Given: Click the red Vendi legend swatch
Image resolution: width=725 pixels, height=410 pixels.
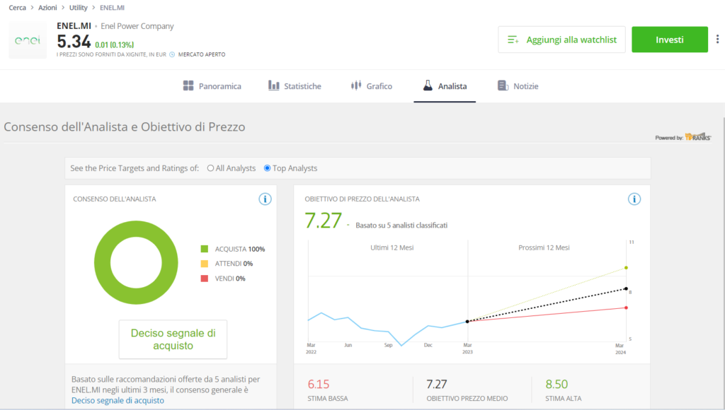Looking at the screenshot, I should pos(205,279).
